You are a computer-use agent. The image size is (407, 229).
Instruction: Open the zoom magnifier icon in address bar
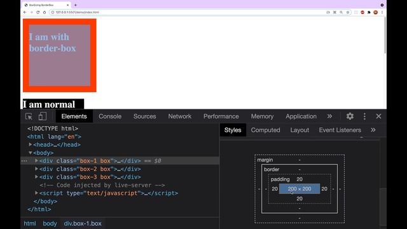(x=341, y=12)
